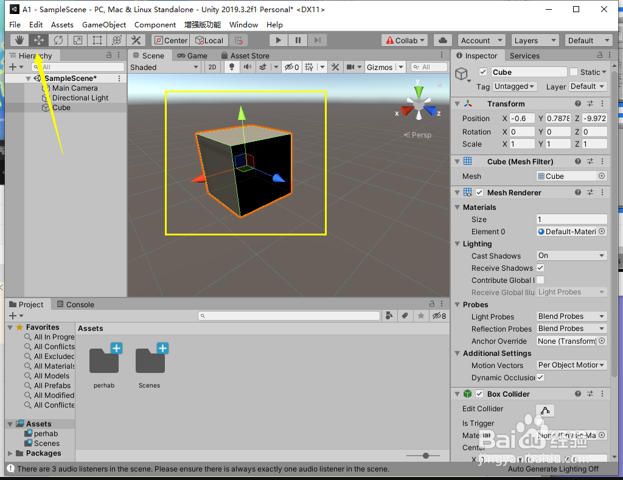Lock the Hierarchy panel

[x=109, y=55]
